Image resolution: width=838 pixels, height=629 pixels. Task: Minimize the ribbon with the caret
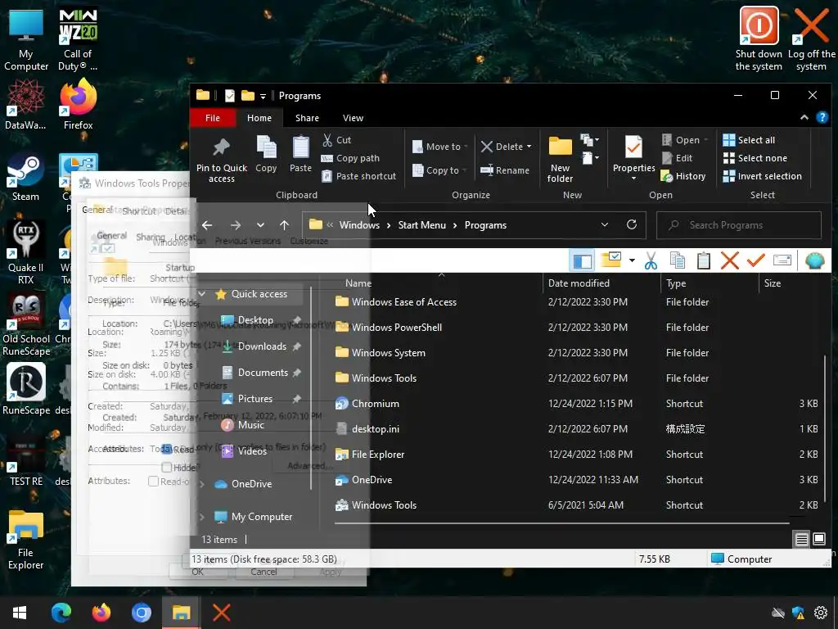(x=804, y=118)
